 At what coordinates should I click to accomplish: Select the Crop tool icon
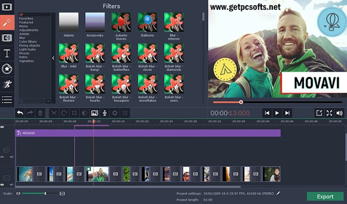[74, 113]
